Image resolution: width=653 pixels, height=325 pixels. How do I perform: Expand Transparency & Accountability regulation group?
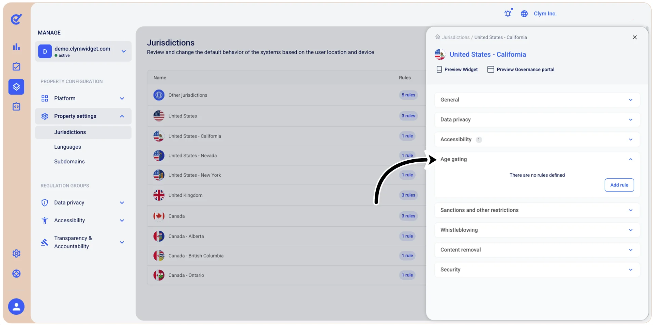click(x=83, y=242)
